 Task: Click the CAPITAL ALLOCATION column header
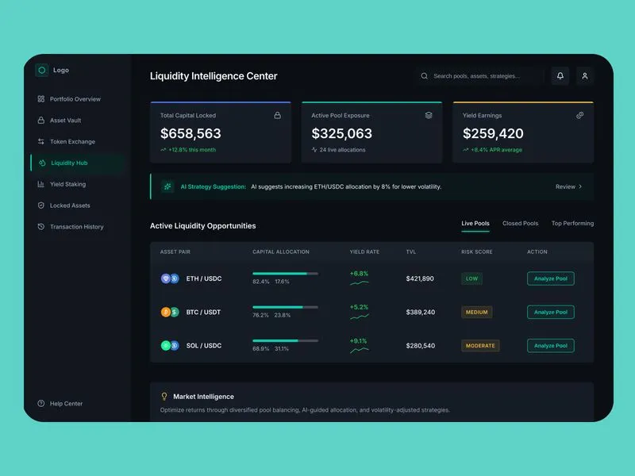pyautogui.click(x=281, y=251)
